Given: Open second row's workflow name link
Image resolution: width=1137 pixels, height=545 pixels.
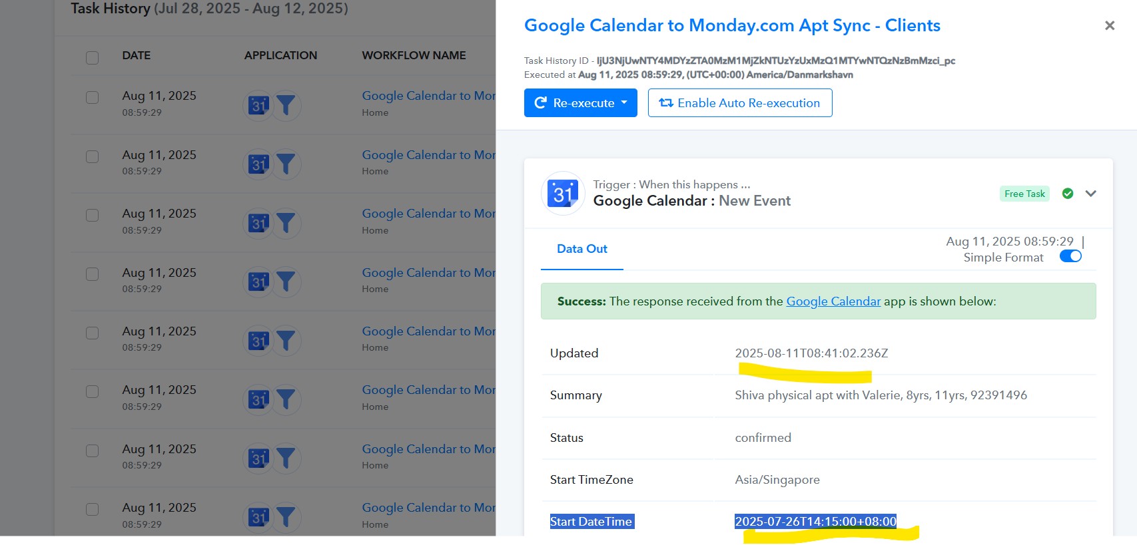Looking at the screenshot, I should [x=428, y=155].
